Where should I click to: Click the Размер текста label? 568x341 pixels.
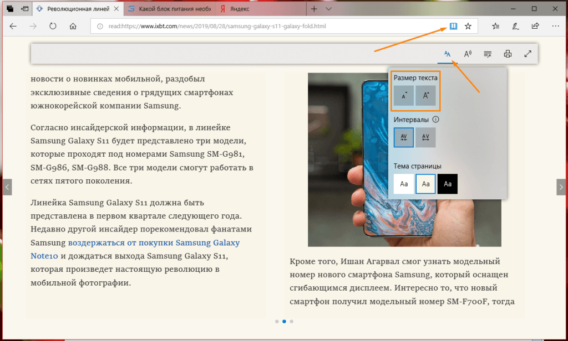pyautogui.click(x=415, y=77)
